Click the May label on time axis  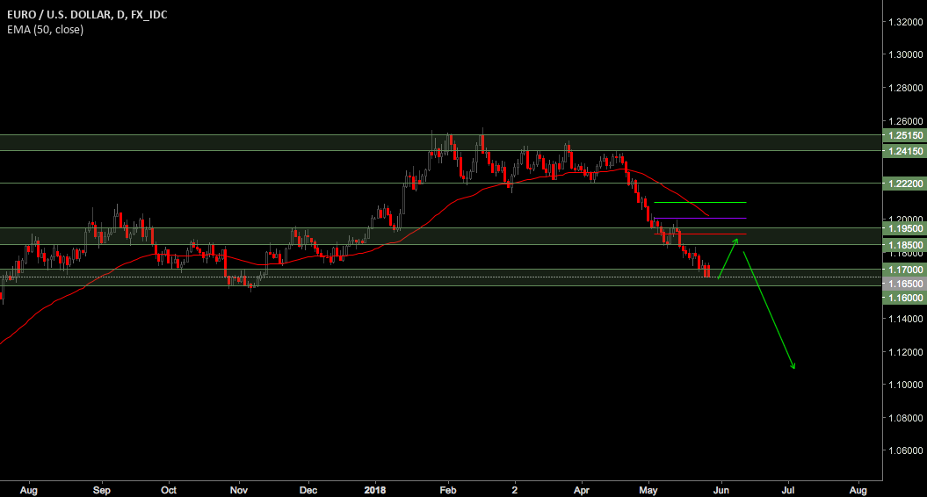(648, 491)
